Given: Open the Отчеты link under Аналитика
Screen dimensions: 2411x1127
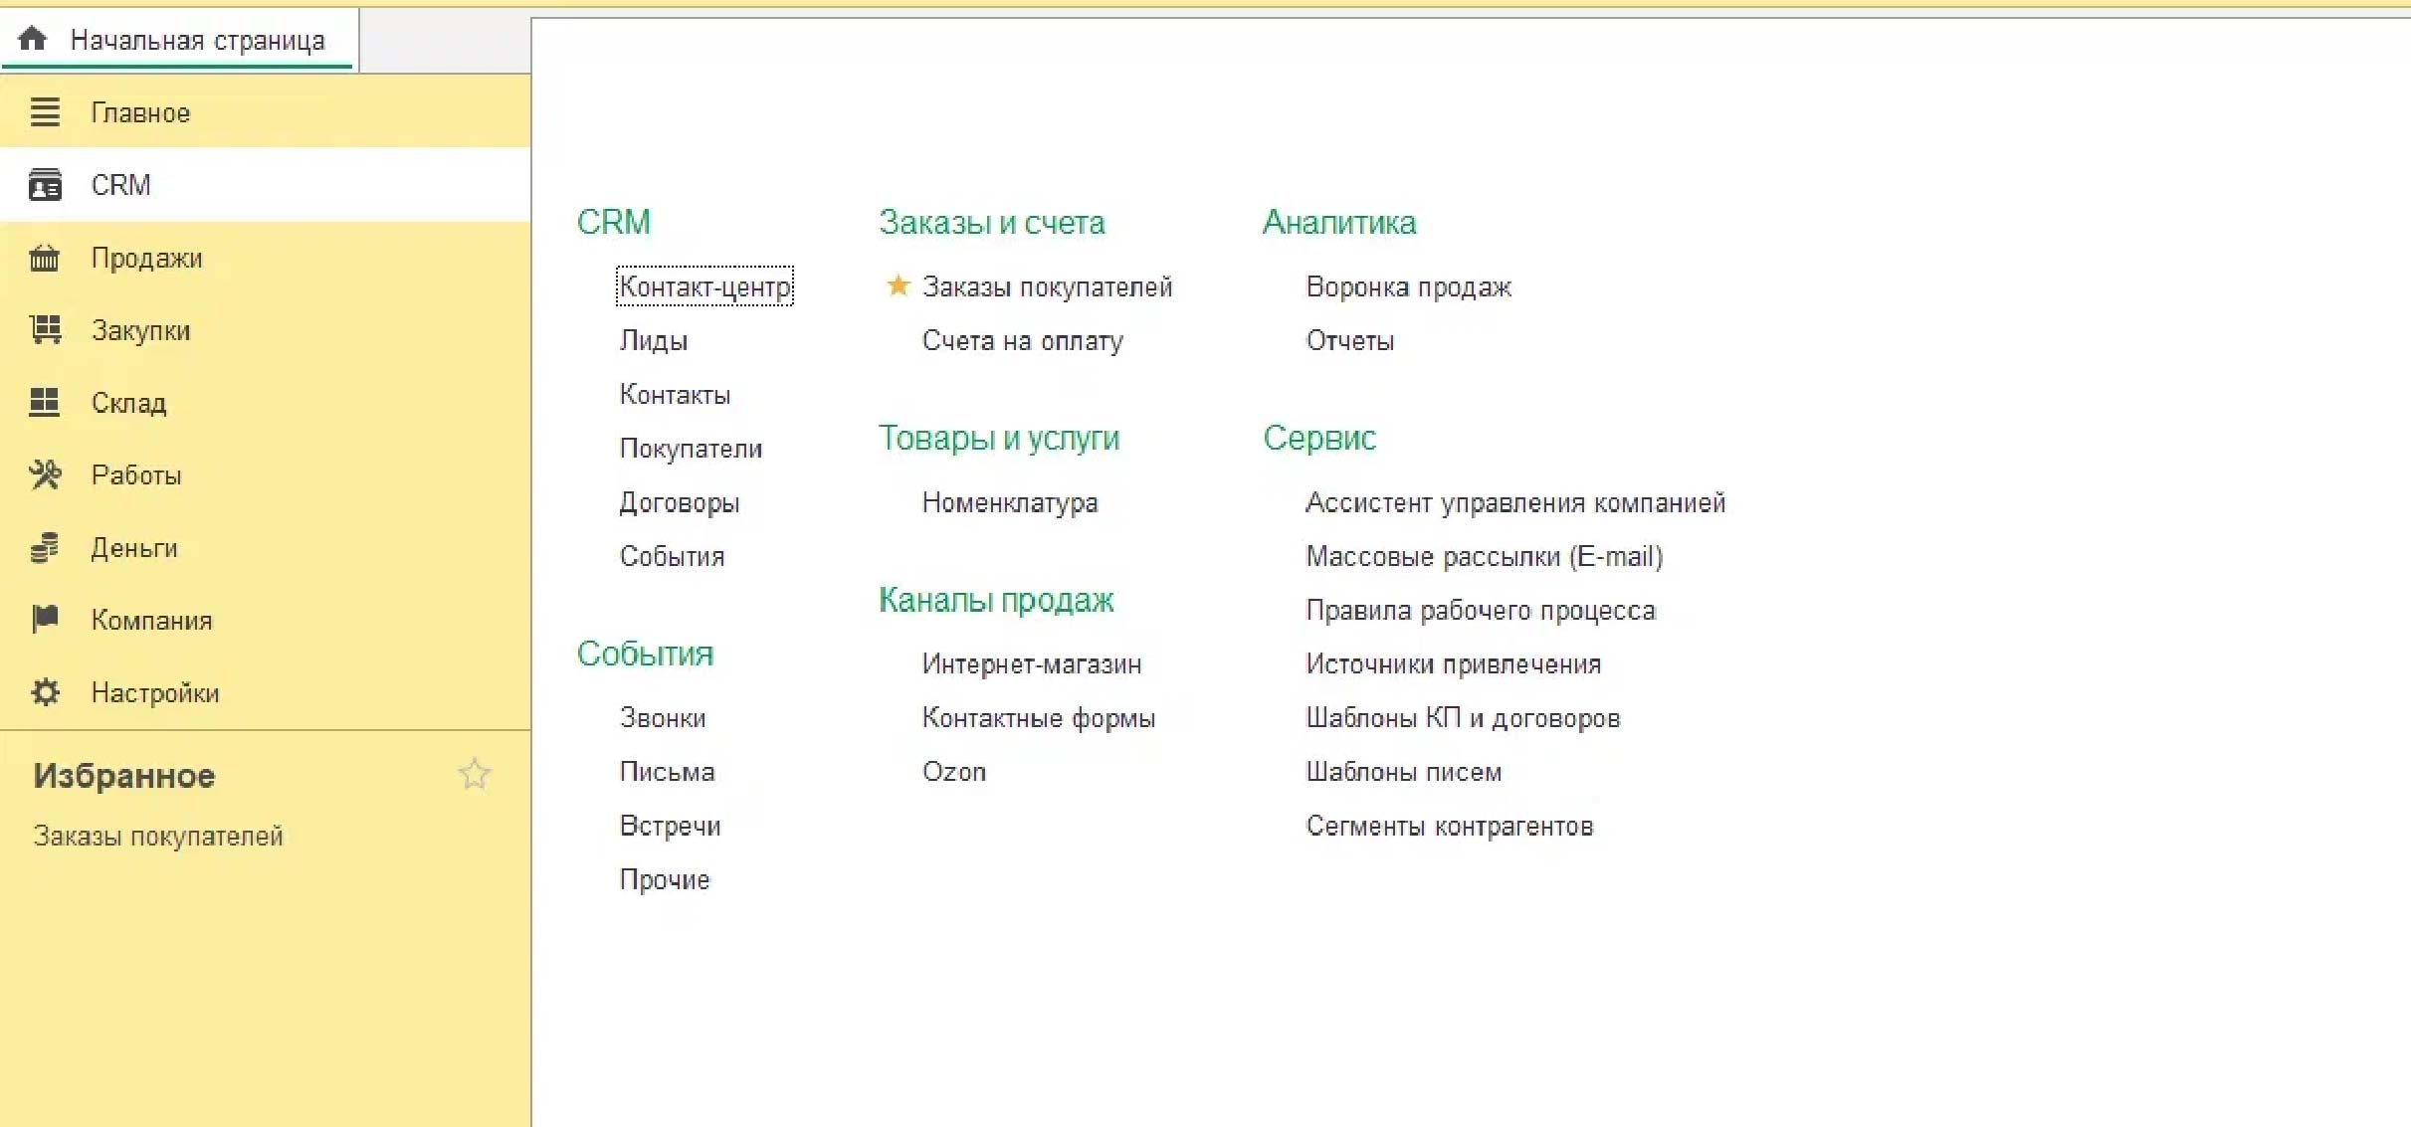Looking at the screenshot, I should point(1349,340).
